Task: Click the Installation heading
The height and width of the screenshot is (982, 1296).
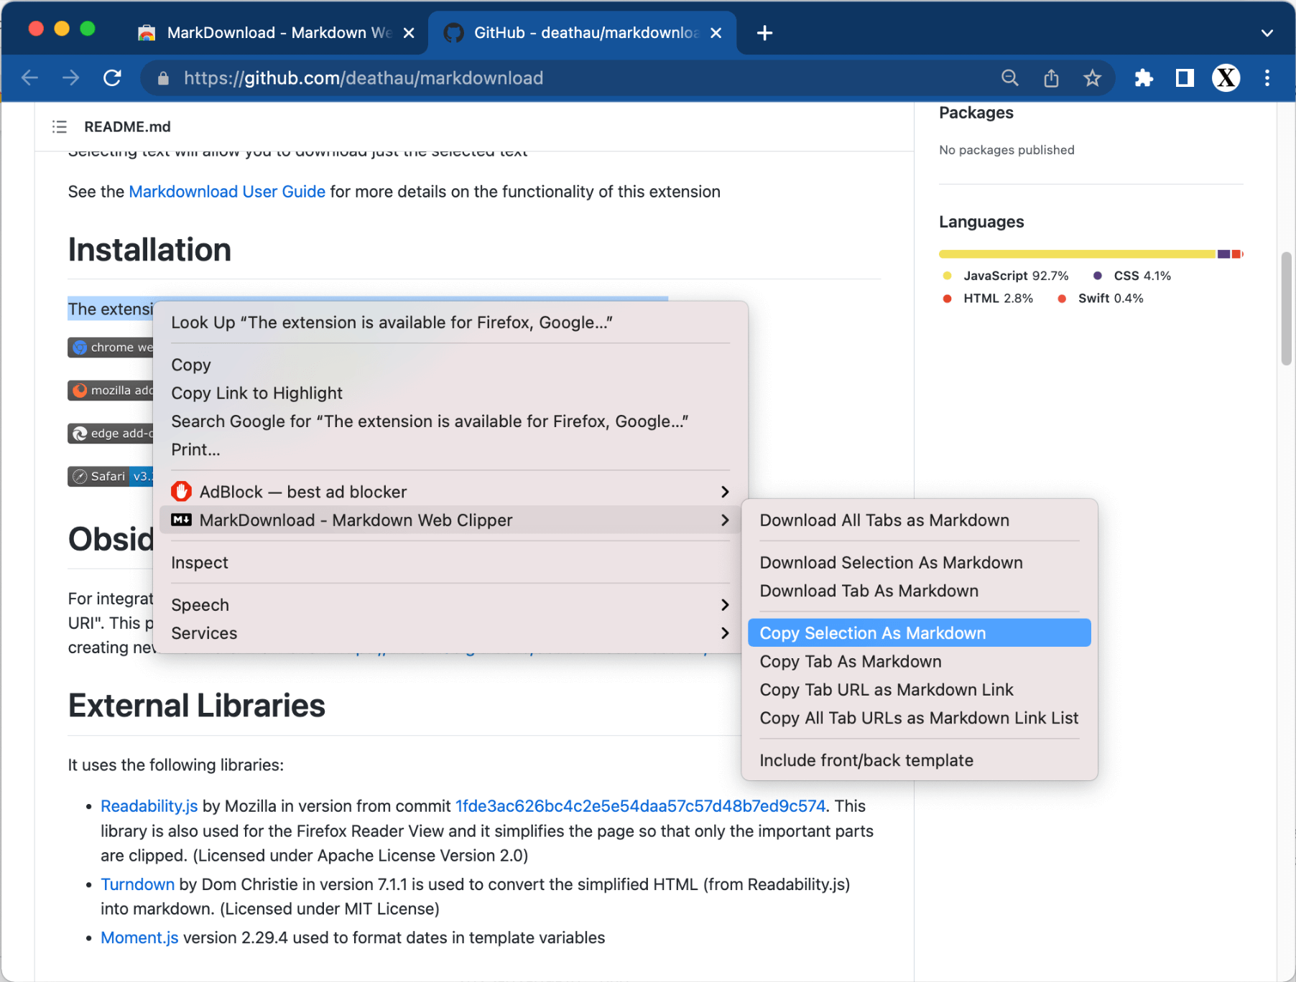Action: point(149,250)
